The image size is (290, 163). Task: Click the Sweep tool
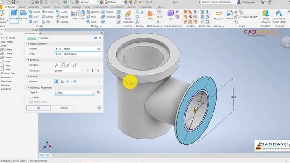point(34,12)
